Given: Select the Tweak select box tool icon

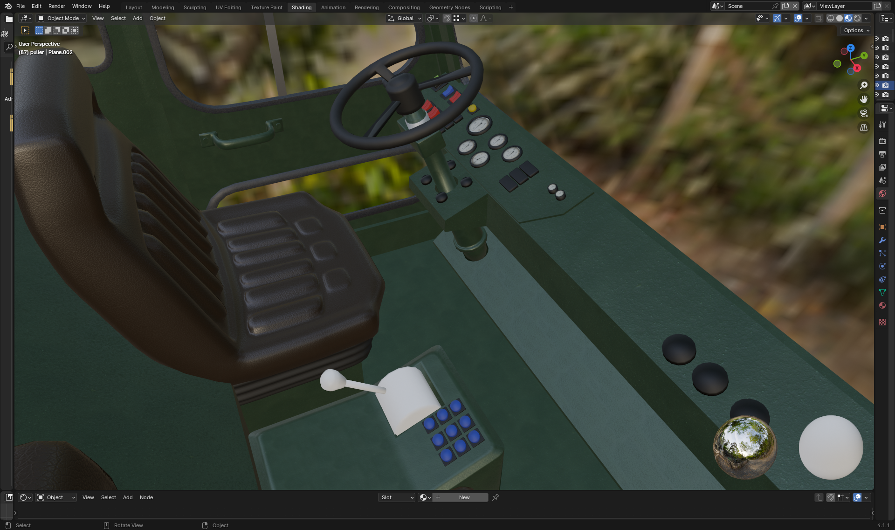Looking at the screenshot, I should pyautogui.click(x=25, y=30).
